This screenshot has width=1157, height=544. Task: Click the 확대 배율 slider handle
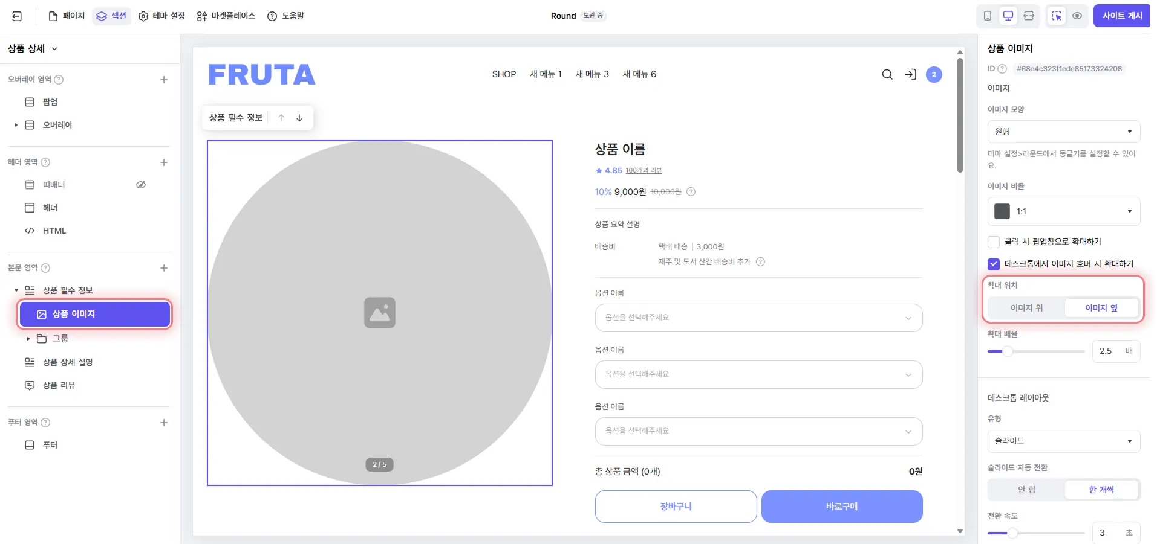tap(1008, 351)
